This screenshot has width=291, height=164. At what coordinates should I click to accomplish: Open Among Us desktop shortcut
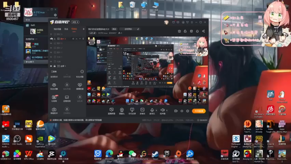pyautogui.click(x=247, y=156)
